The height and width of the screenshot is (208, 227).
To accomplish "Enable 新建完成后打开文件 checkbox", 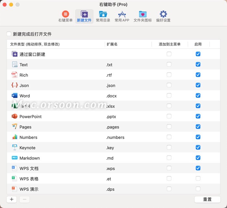I will coord(9,34).
